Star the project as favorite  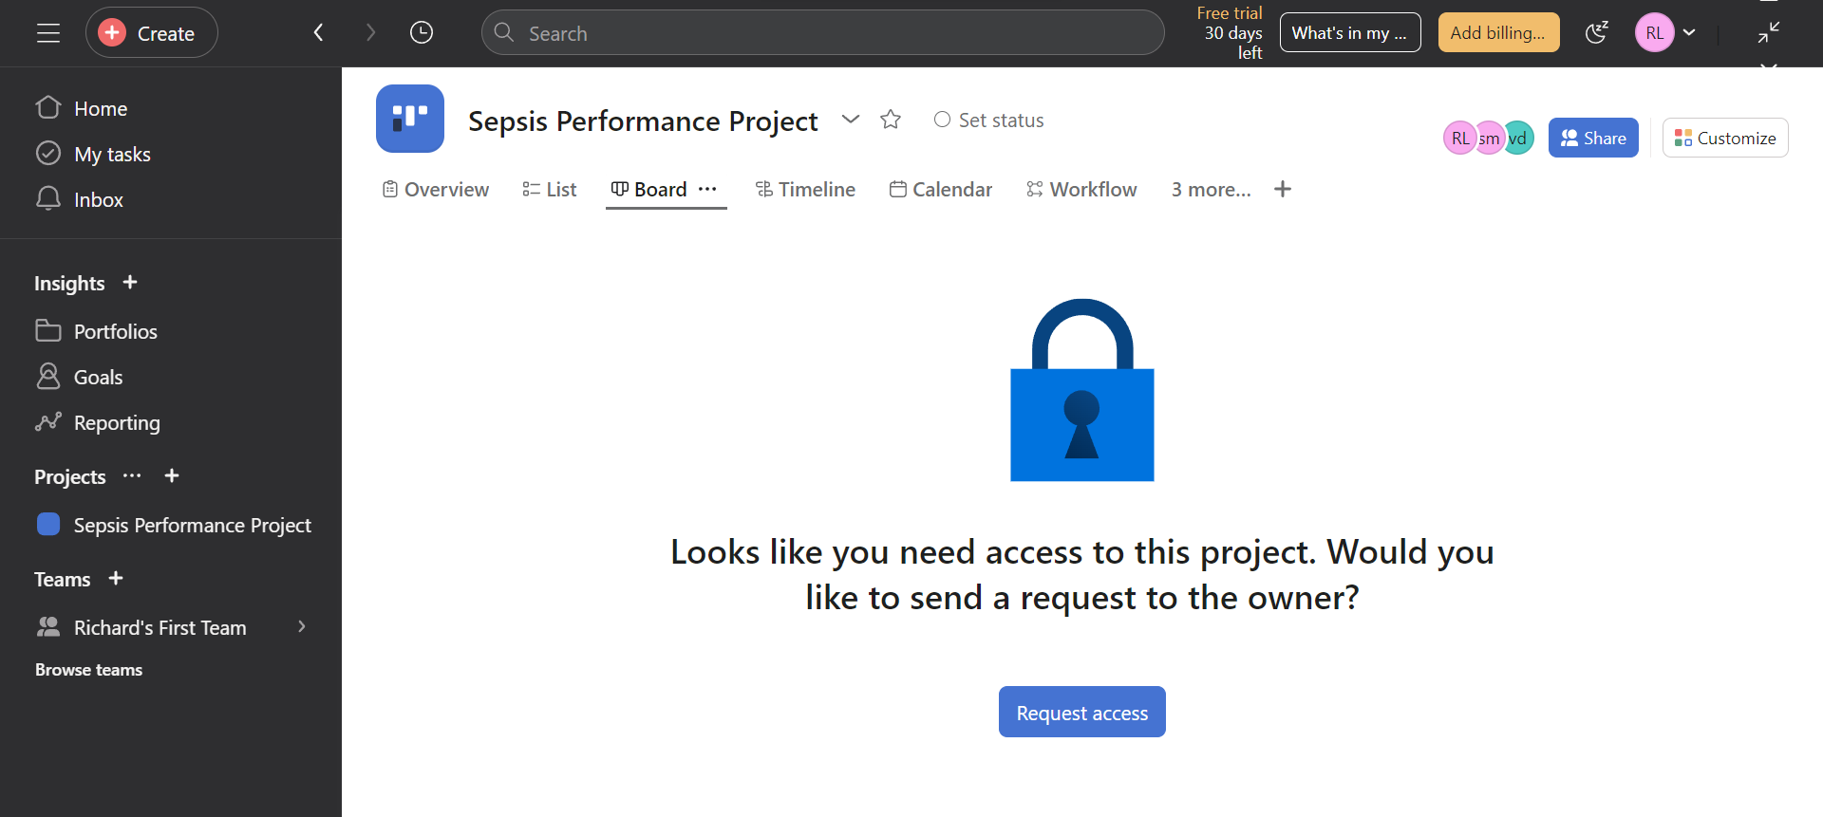(x=891, y=120)
